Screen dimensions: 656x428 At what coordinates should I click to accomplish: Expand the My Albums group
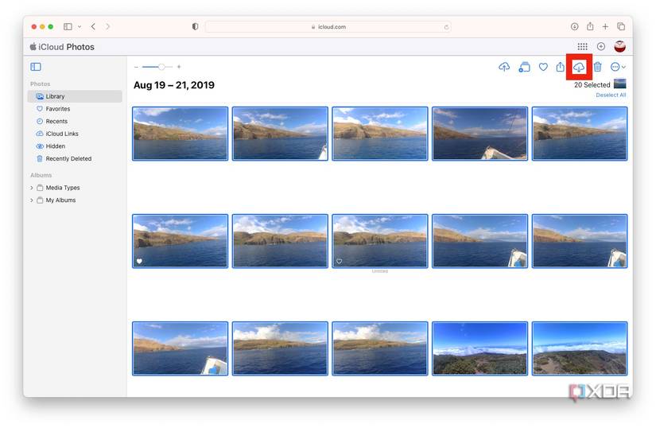click(31, 200)
